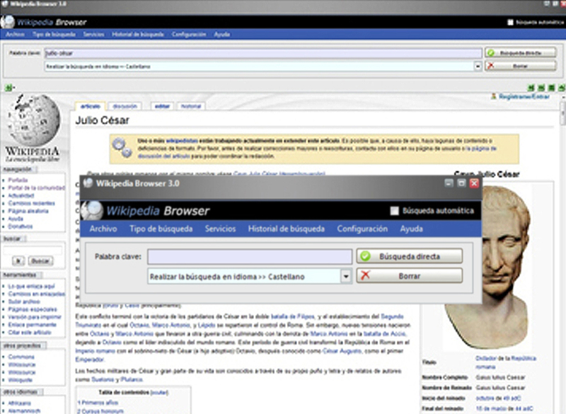The width and height of the screenshot is (566, 414).
Task: Open 'Commons' link under otros proyectos
Action: pyautogui.click(x=21, y=357)
